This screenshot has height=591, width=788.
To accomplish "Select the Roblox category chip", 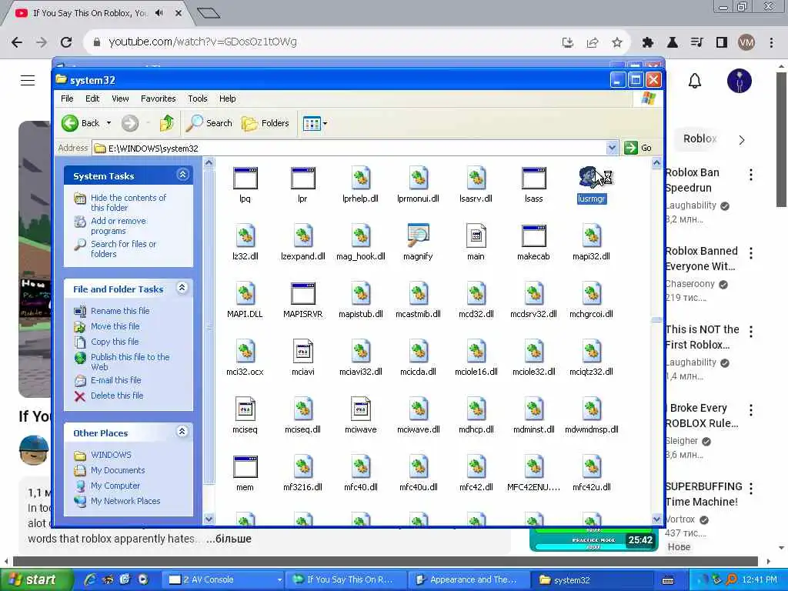I will 700,139.
